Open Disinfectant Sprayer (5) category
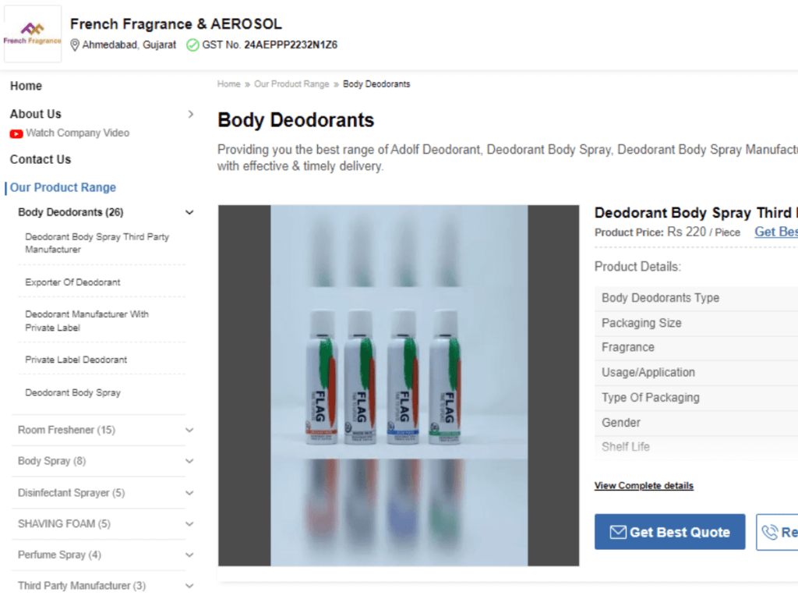 (x=71, y=493)
